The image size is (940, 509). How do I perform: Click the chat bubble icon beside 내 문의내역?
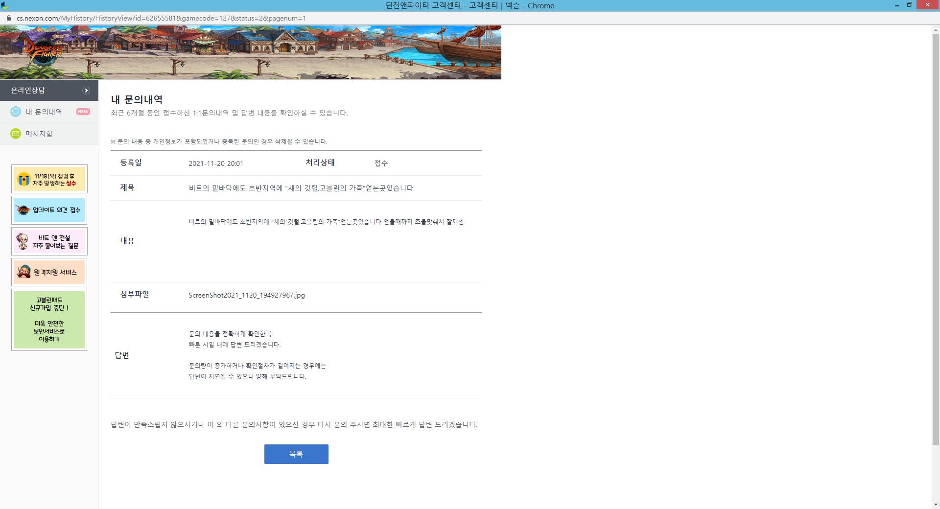[x=16, y=112]
